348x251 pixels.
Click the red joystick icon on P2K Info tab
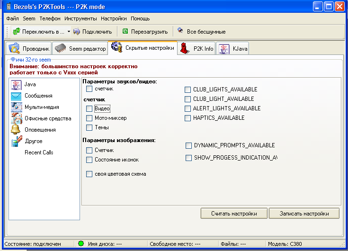pyautogui.click(x=184, y=48)
